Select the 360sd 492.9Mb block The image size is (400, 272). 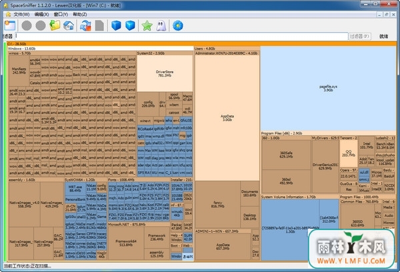click(286, 181)
